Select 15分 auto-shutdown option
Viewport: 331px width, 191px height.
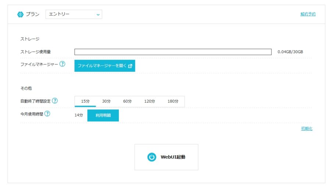[x=85, y=102]
